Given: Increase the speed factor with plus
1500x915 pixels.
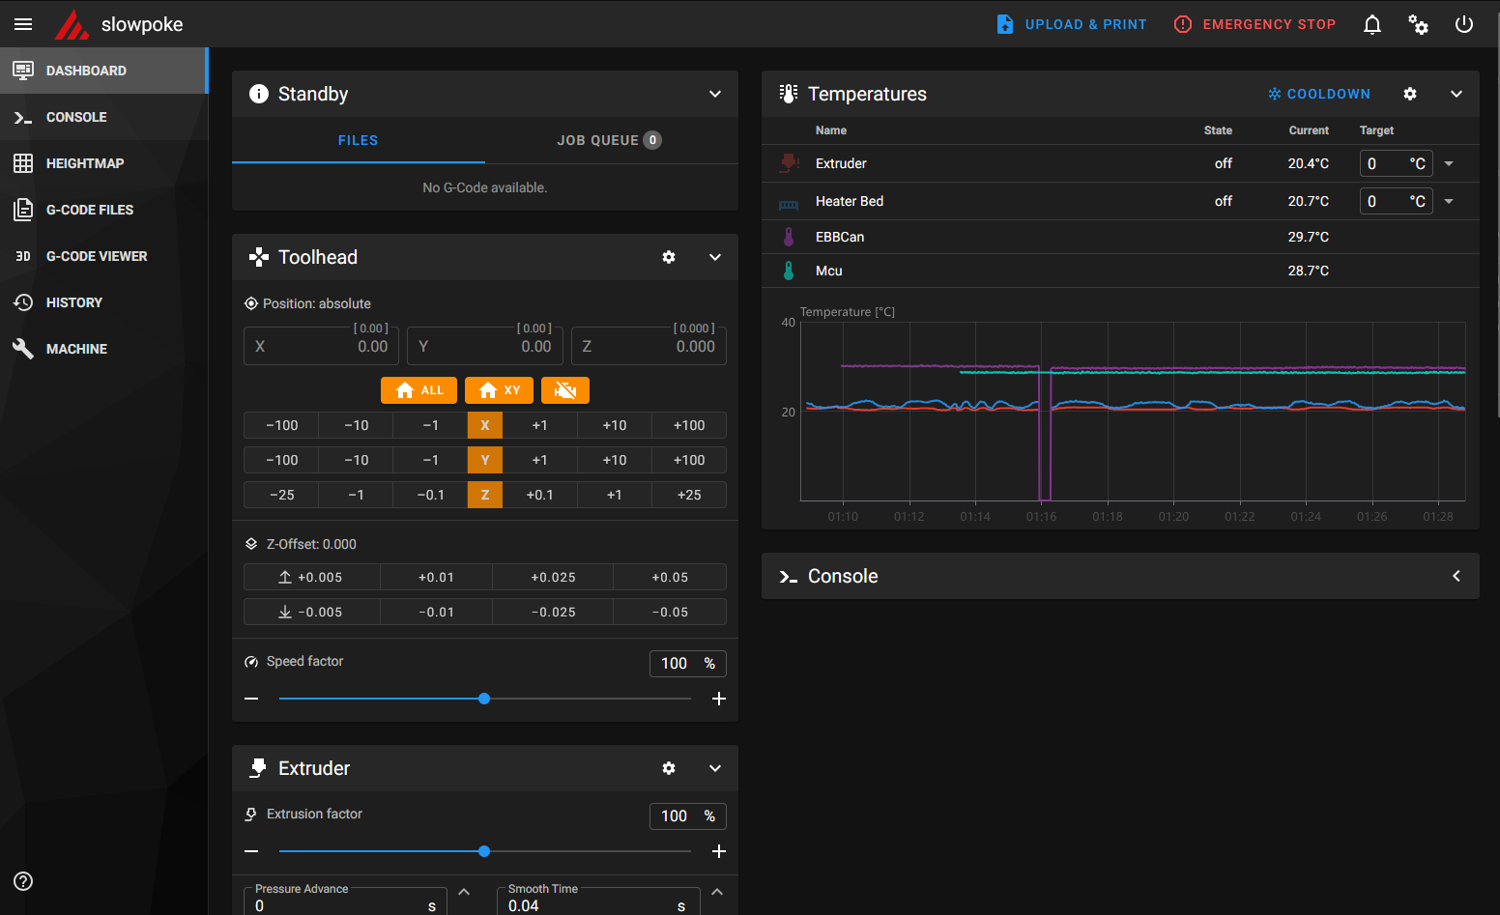Looking at the screenshot, I should (x=719, y=699).
